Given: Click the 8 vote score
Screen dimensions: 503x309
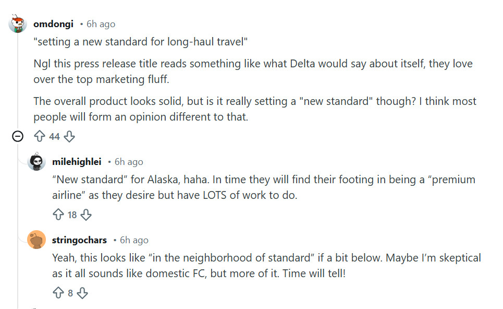Looking at the screenshot, I should [x=70, y=293].
